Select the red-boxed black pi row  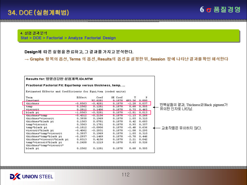coord(87,113)
